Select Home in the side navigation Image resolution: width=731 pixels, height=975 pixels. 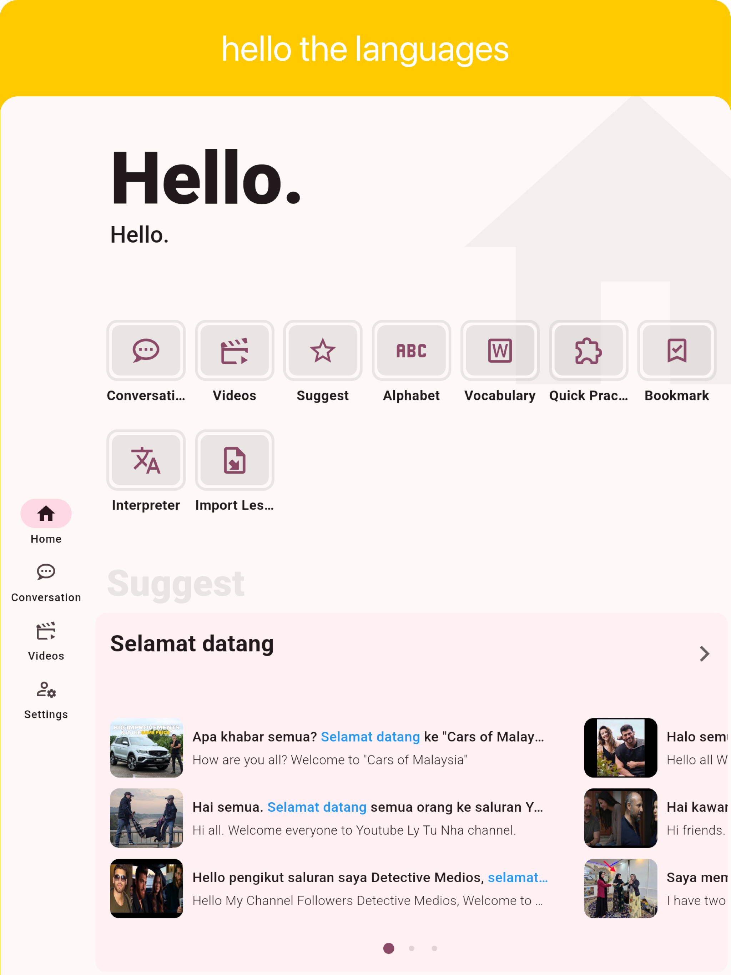pyautogui.click(x=46, y=522)
